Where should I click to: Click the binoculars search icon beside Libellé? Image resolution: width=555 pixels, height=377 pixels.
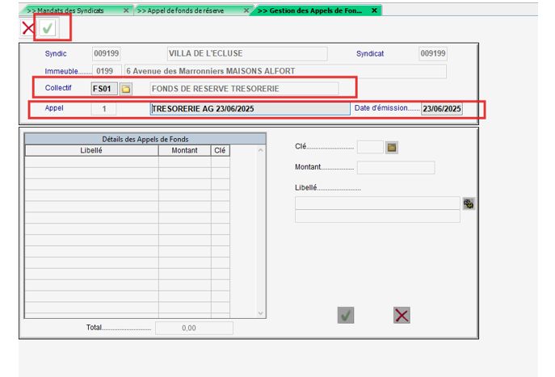click(469, 204)
